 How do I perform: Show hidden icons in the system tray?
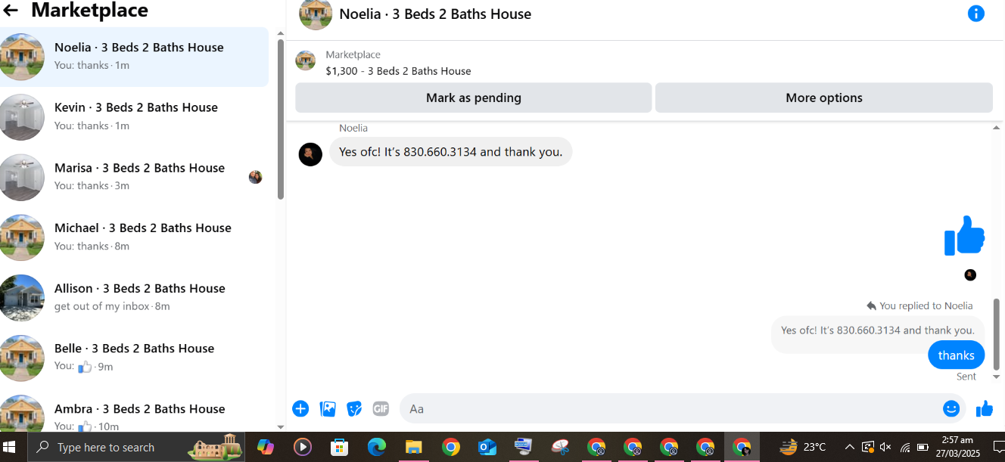[850, 447]
